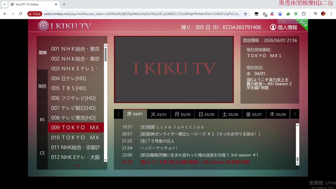Open the 日 03/29 schedule tab
336x189 pixels.
coord(206,114)
